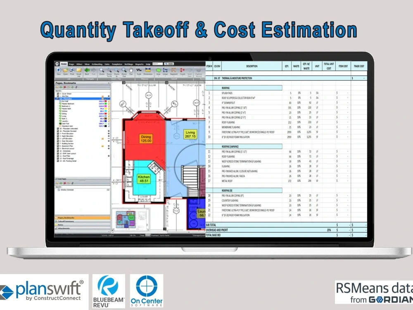Open the round application orb menu
Viewport: 413px width, 310px height.
pos(57,64)
